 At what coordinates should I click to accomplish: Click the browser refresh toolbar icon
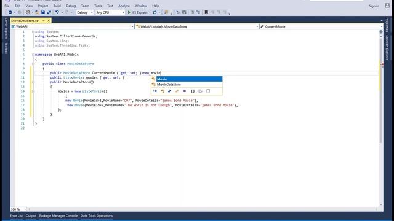tap(155, 12)
